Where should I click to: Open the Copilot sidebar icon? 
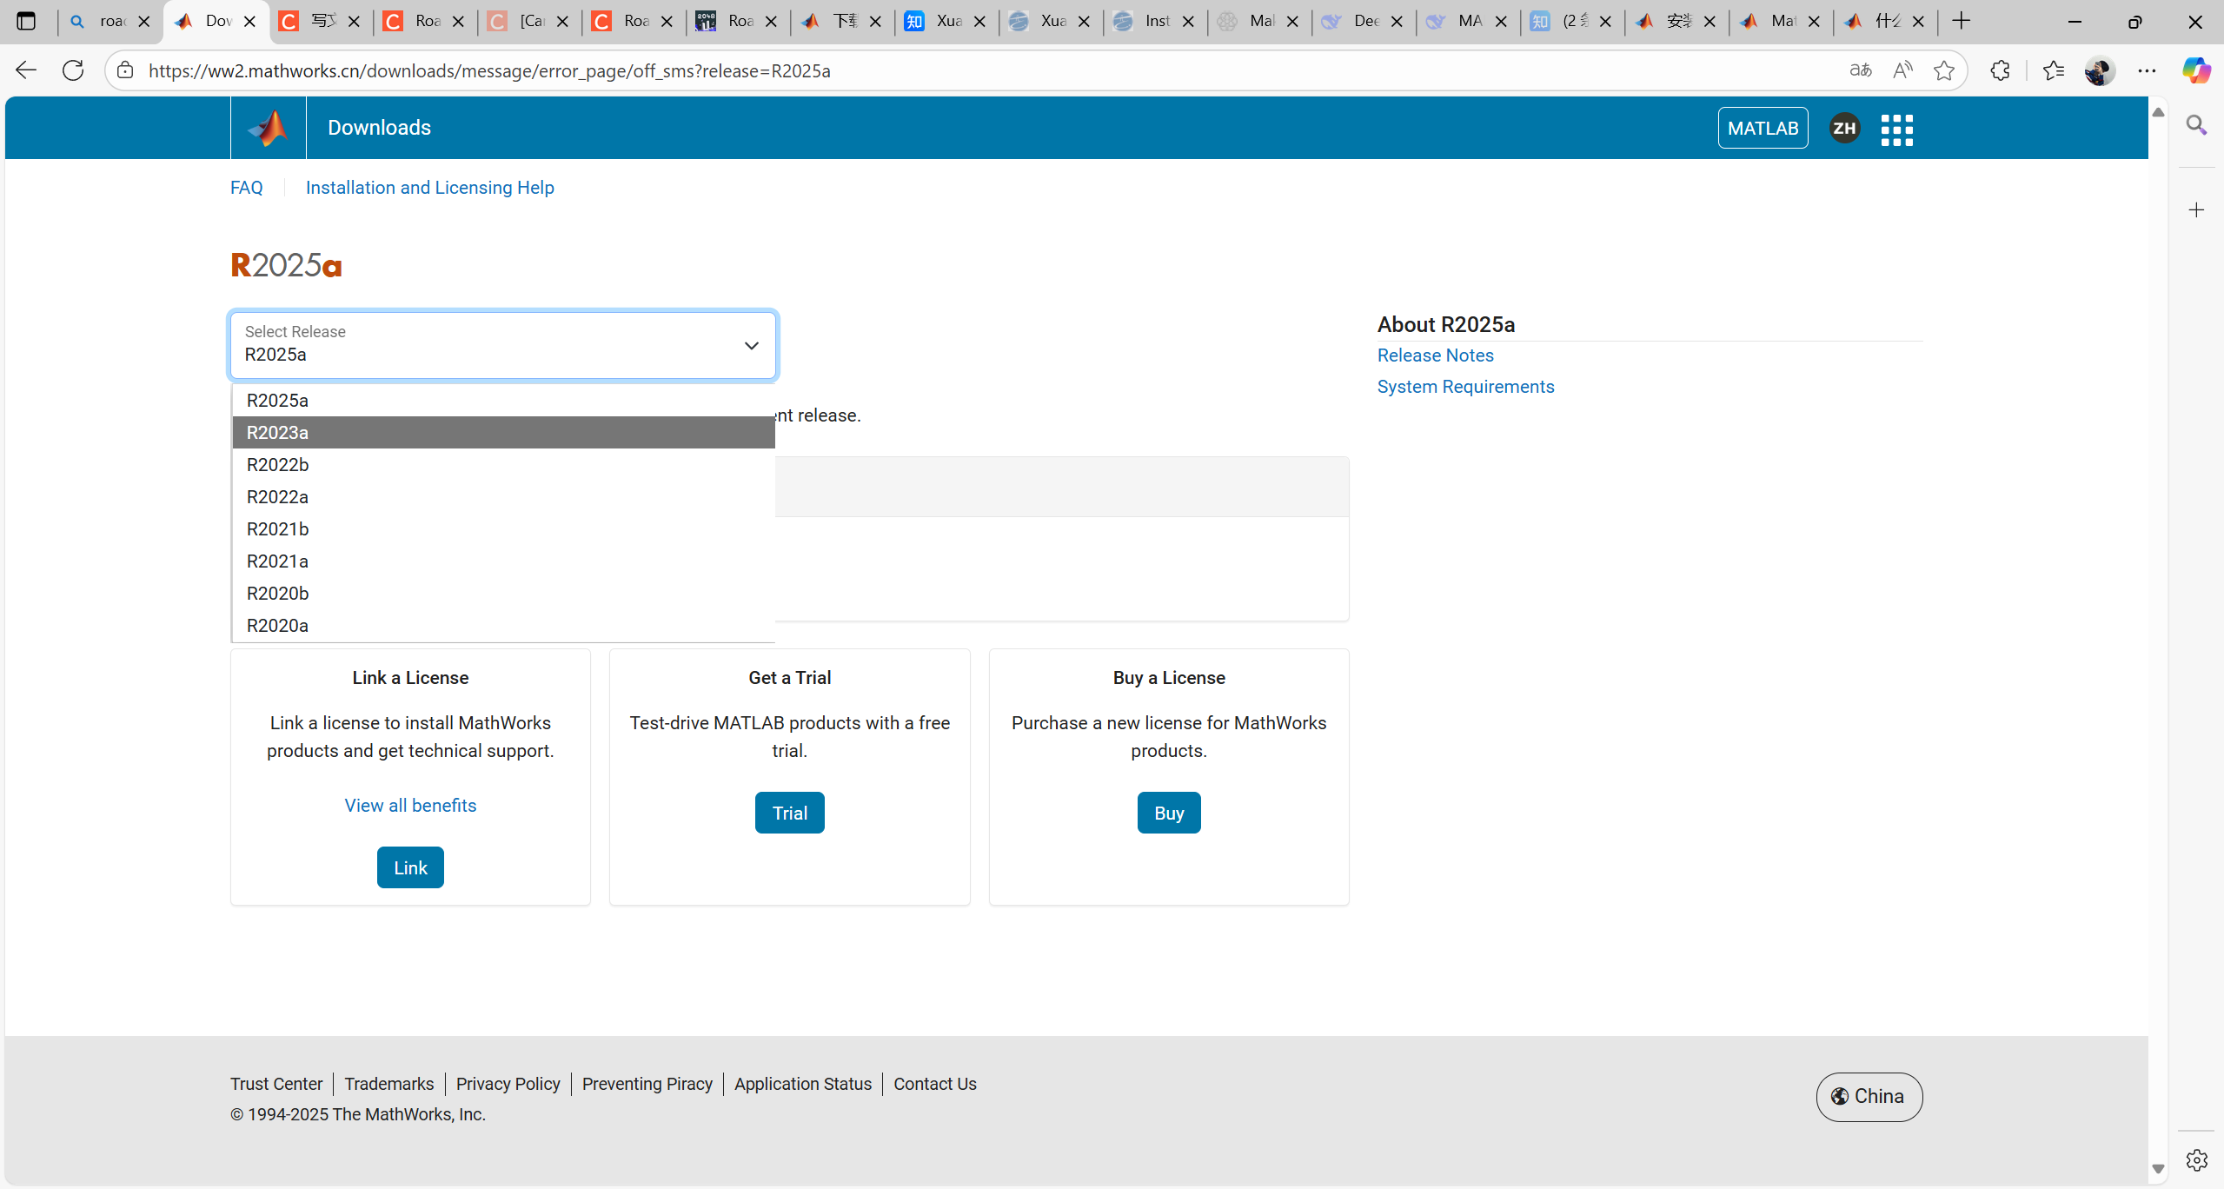pos(2195,70)
